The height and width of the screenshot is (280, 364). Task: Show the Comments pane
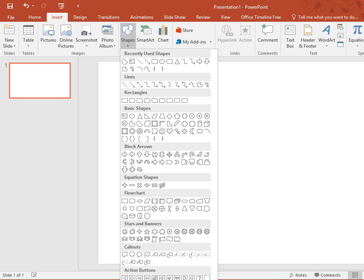[328, 275]
